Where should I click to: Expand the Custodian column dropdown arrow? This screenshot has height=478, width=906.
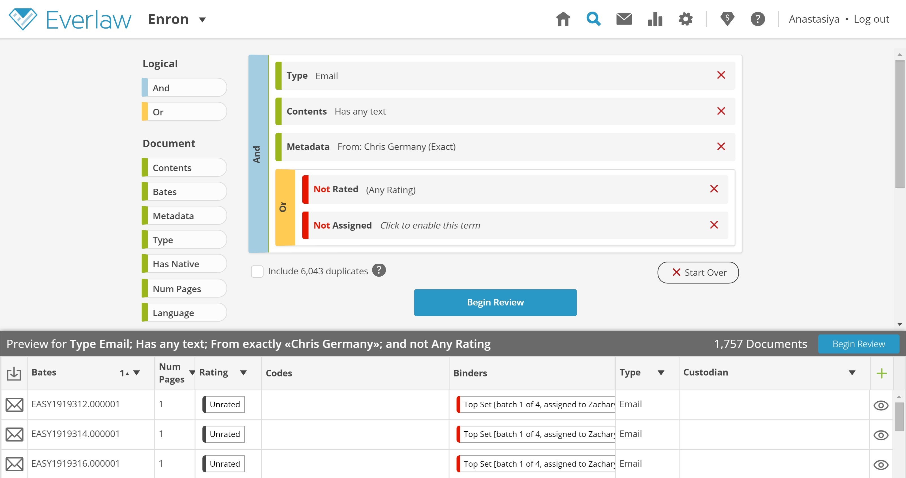852,373
